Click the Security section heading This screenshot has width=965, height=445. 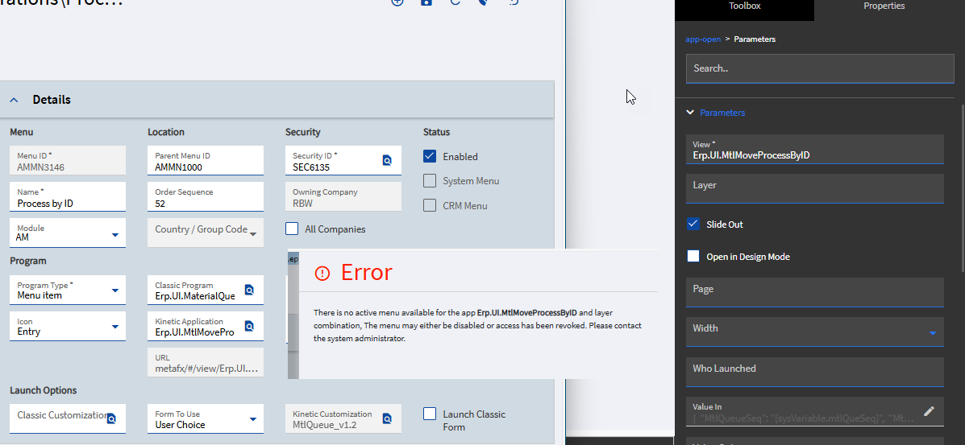pyautogui.click(x=303, y=132)
